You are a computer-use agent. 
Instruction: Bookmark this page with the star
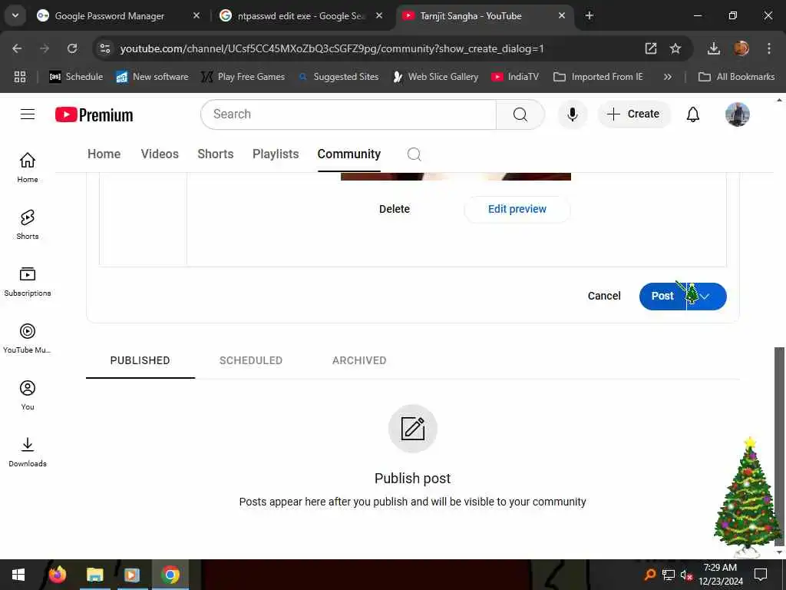[x=675, y=48]
